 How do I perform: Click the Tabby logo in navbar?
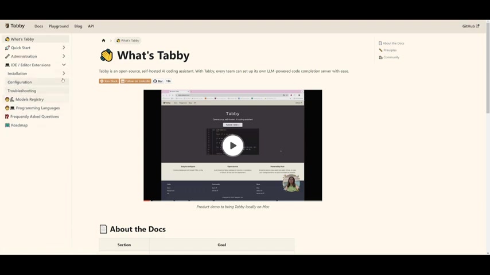click(x=15, y=26)
